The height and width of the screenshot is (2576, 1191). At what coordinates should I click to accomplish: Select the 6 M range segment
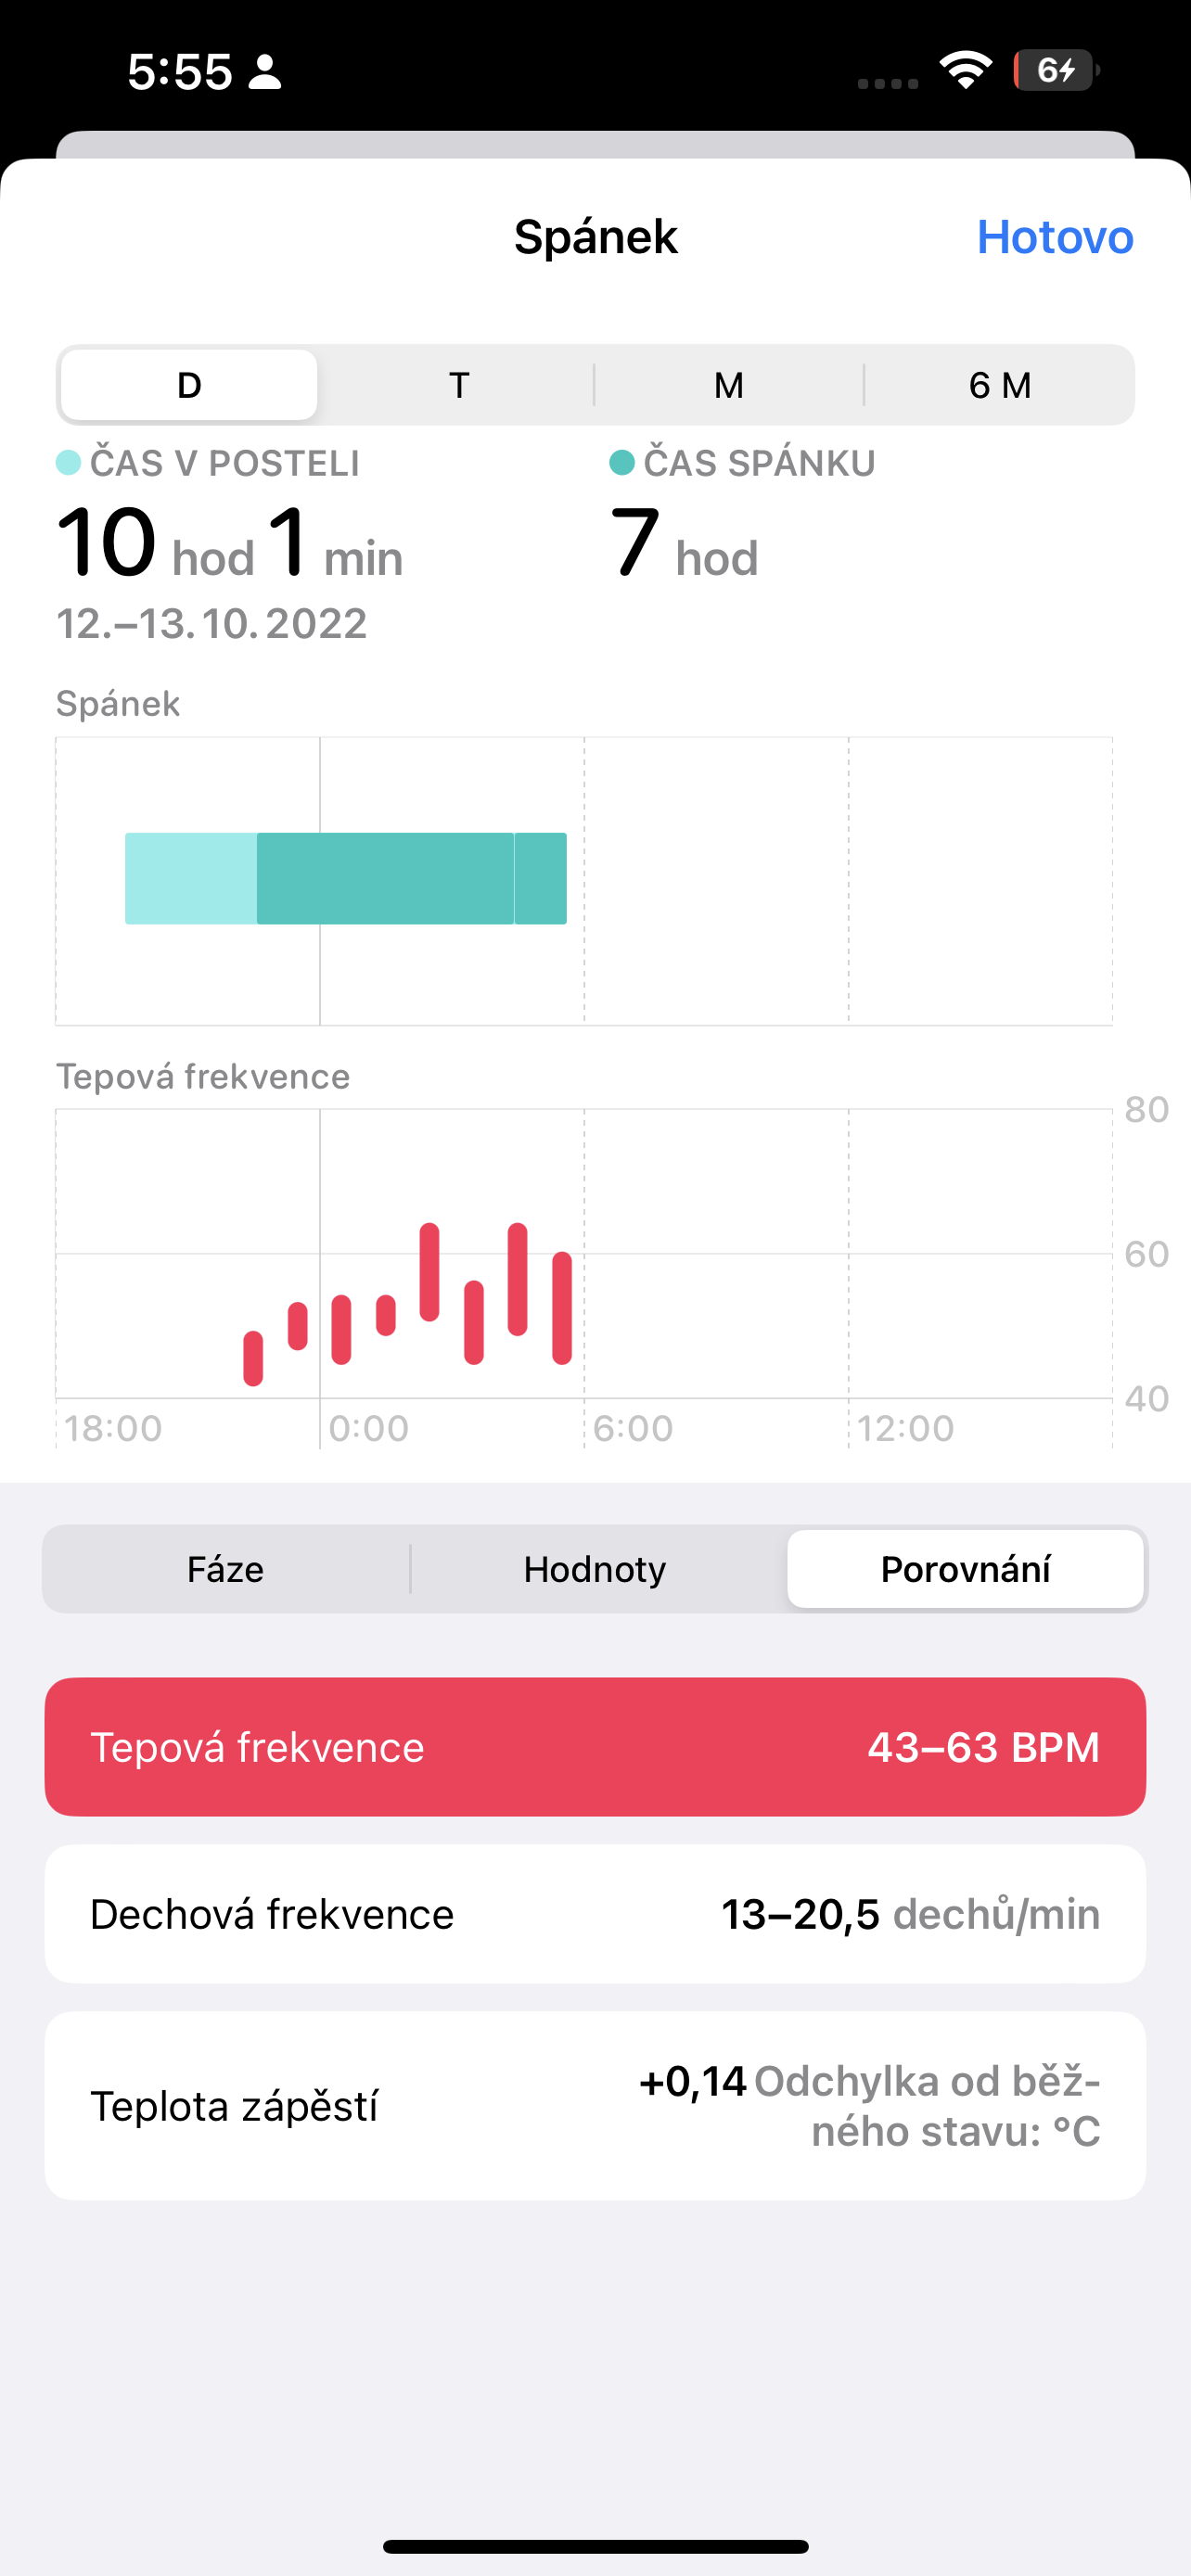pyautogui.click(x=999, y=385)
